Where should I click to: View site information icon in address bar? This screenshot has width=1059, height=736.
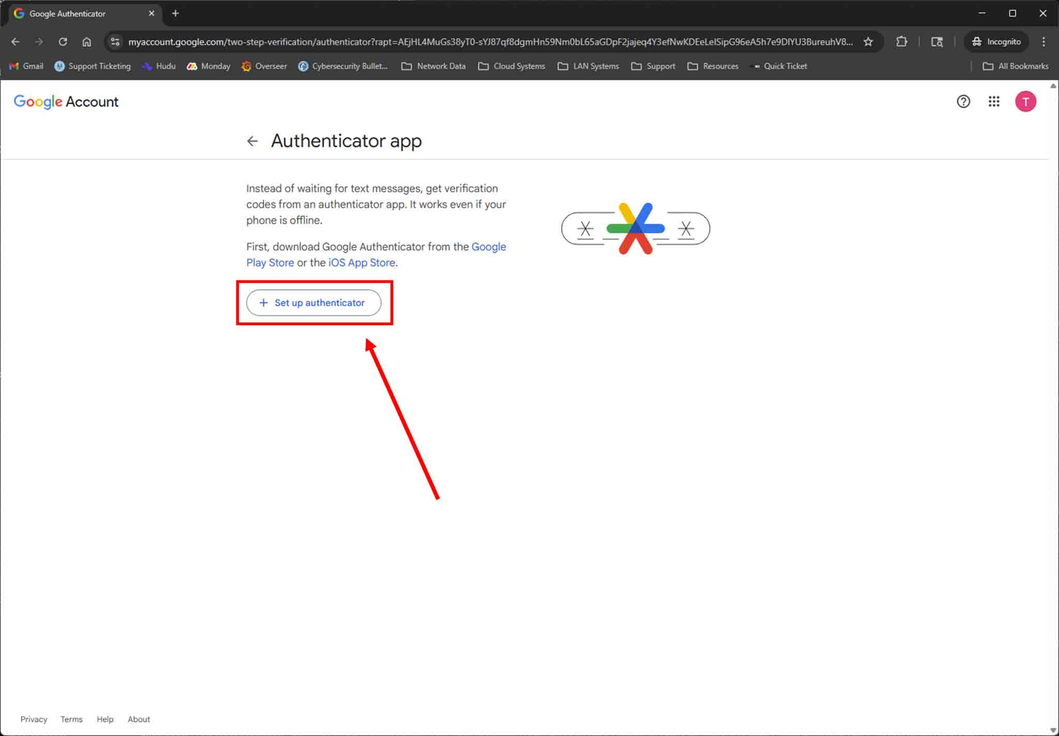click(x=115, y=42)
